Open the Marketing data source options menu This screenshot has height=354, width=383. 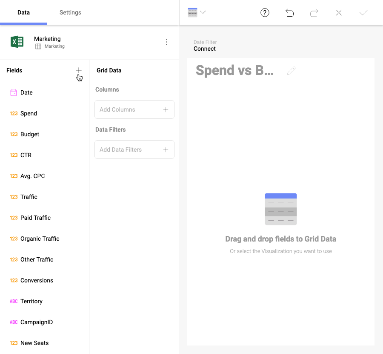tap(166, 42)
